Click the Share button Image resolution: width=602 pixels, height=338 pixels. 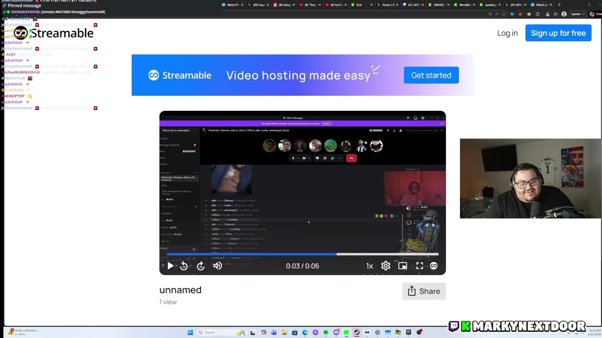click(424, 291)
